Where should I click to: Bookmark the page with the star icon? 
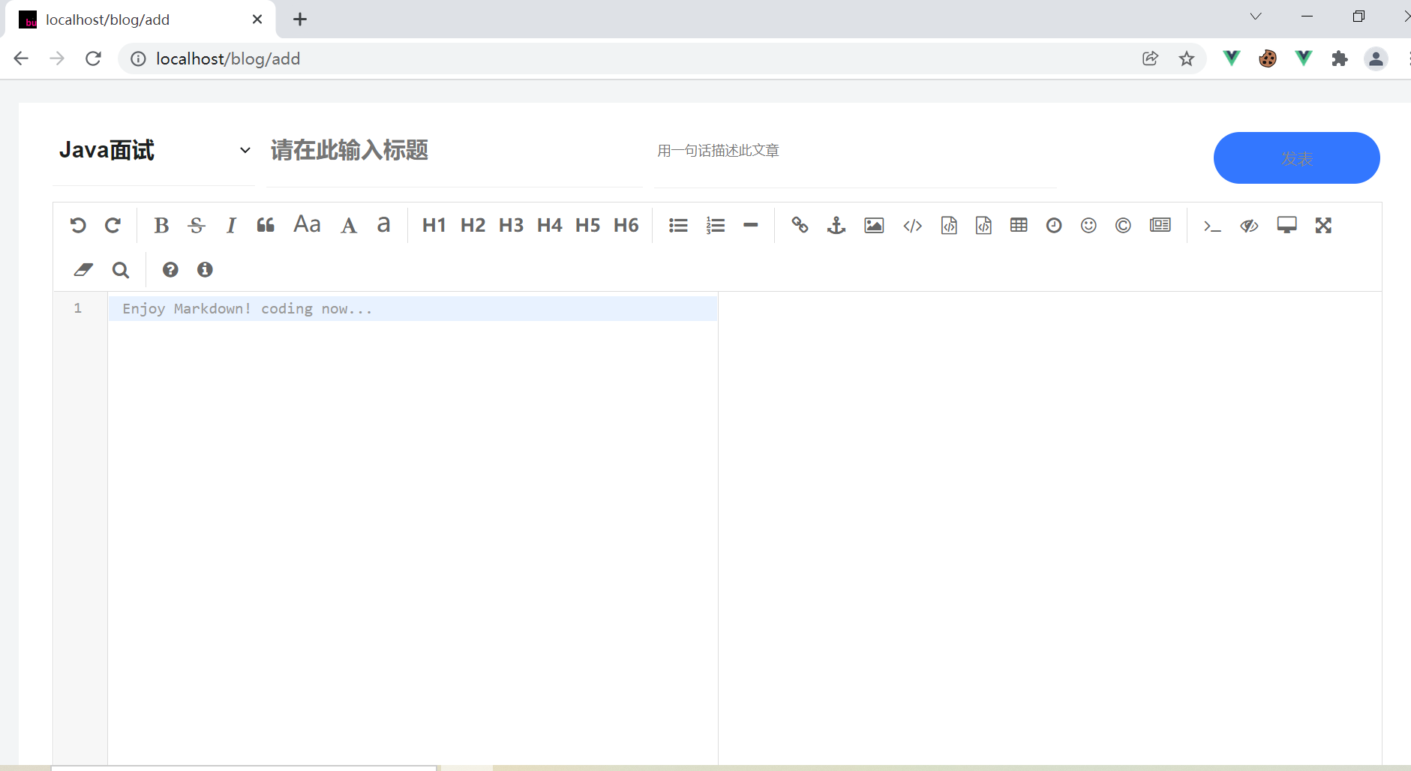[x=1186, y=58]
